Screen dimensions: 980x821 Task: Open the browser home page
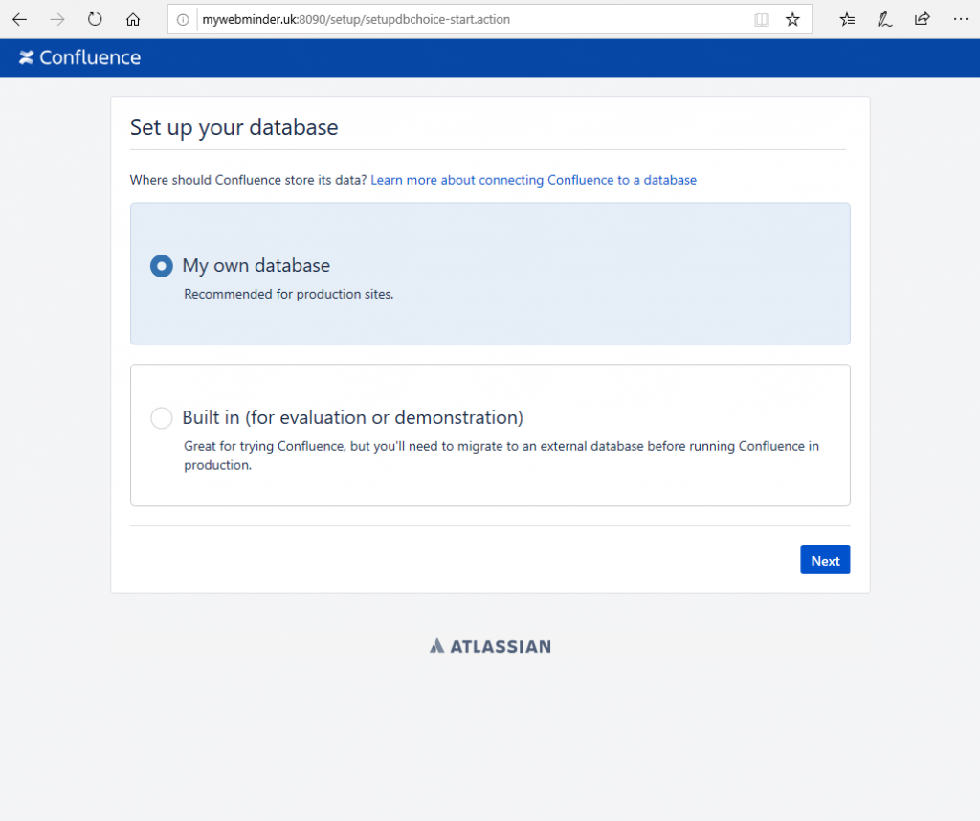(132, 19)
